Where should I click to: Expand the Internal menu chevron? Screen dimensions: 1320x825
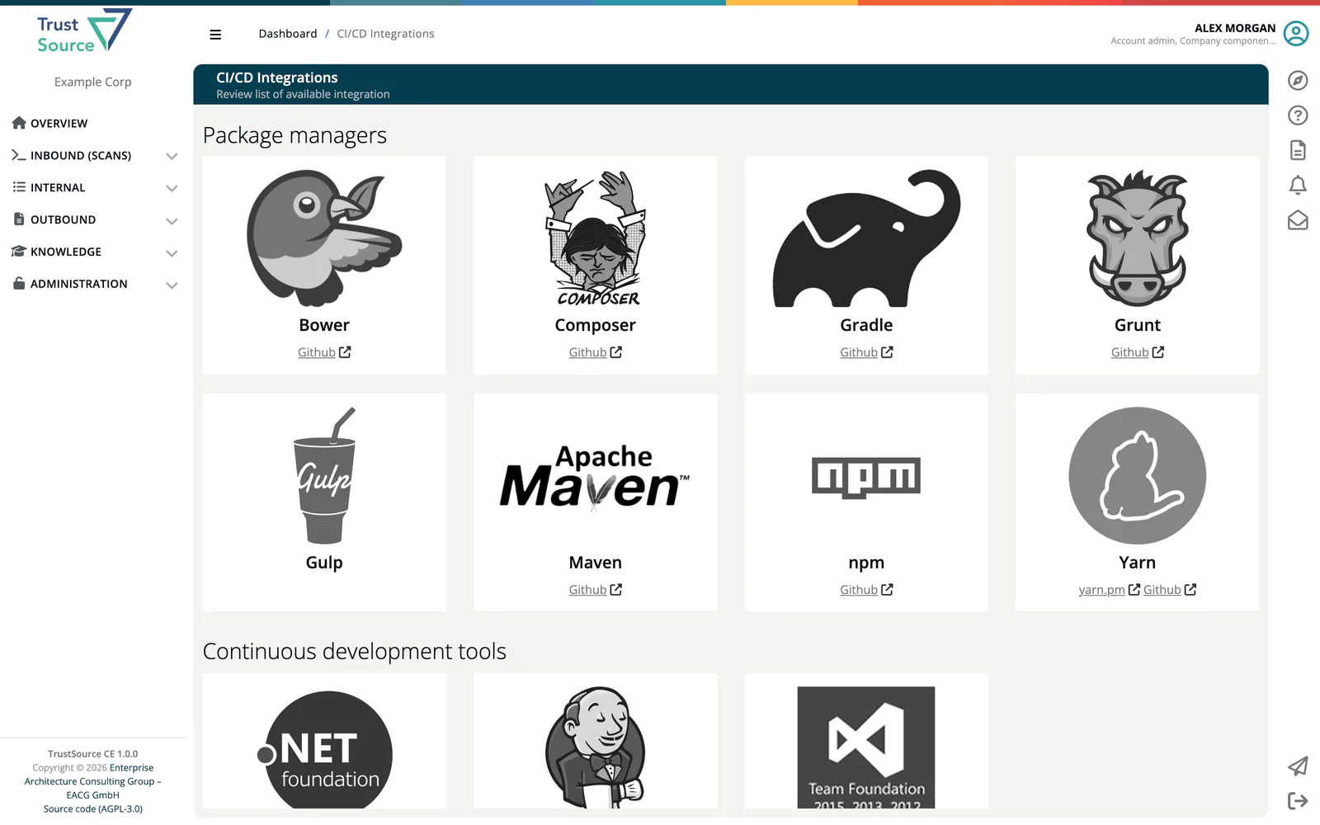(x=172, y=188)
